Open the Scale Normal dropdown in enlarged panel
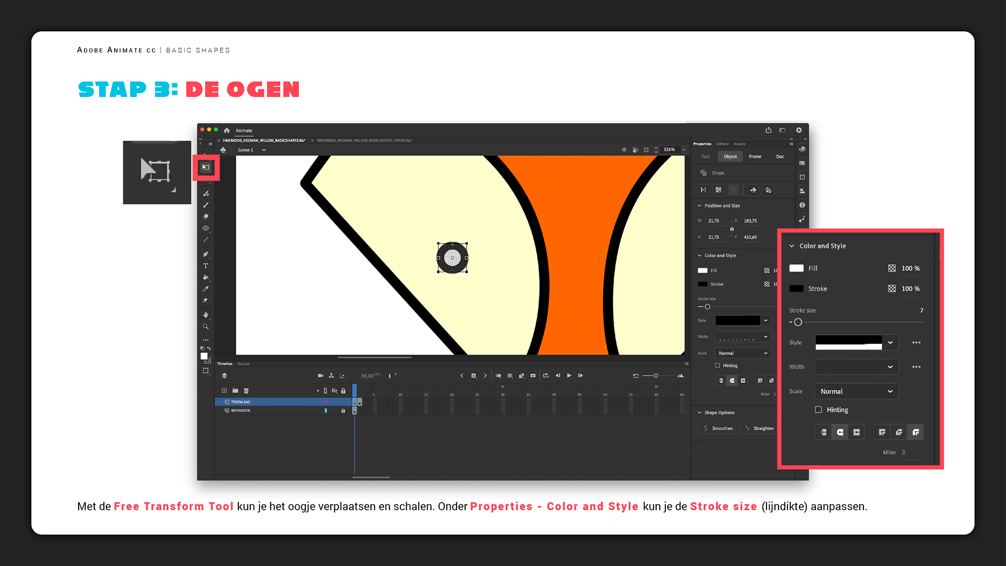This screenshot has height=566, width=1006. click(x=856, y=391)
